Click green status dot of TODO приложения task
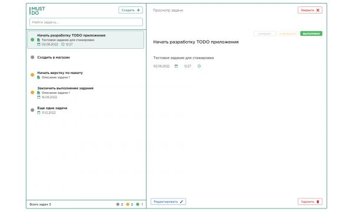 pyautogui.click(x=32, y=40)
